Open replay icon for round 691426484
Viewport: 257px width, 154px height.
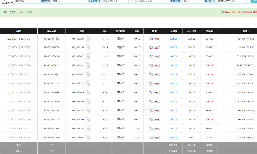pyautogui.click(x=88, y=111)
